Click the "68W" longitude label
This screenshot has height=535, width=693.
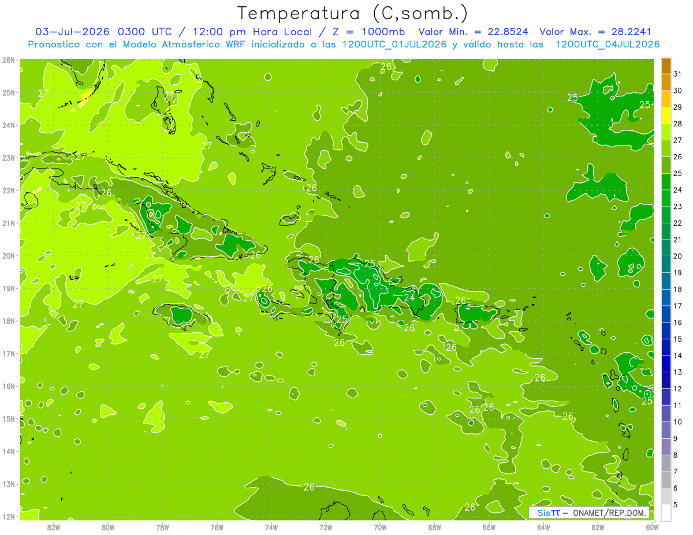[x=435, y=527]
